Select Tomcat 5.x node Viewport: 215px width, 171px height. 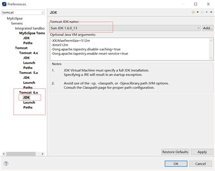[29, 73]
